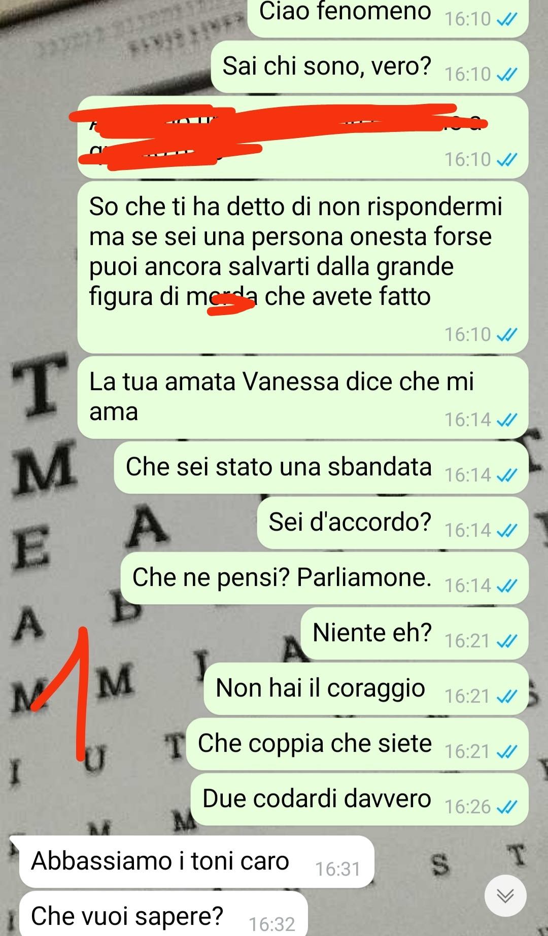The width and height of the screenshot is (548, 936).
Task: Select message "La tua amata Vanessa dice"
Action: (303, 397)
